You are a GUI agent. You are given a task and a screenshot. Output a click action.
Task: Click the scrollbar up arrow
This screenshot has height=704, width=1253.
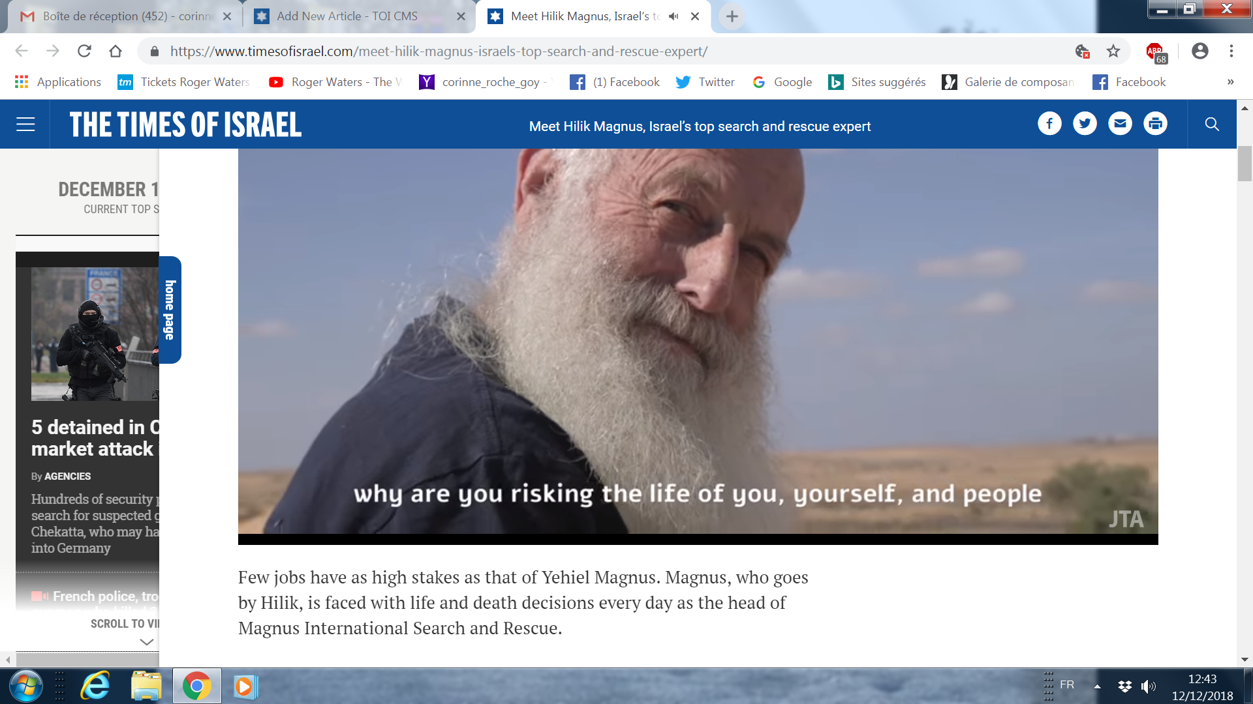[1245, 108]
